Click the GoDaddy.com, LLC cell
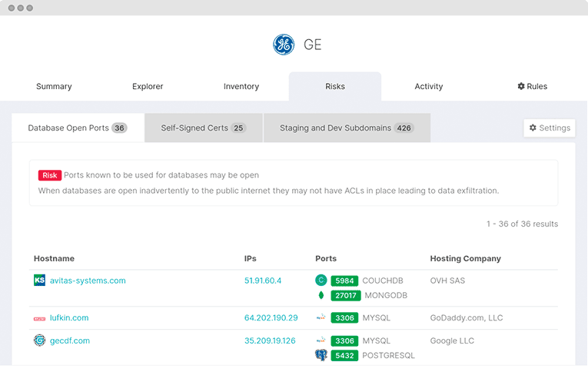Screen dimensions: 588x372 pyautogui.click(x=467, y=317)
